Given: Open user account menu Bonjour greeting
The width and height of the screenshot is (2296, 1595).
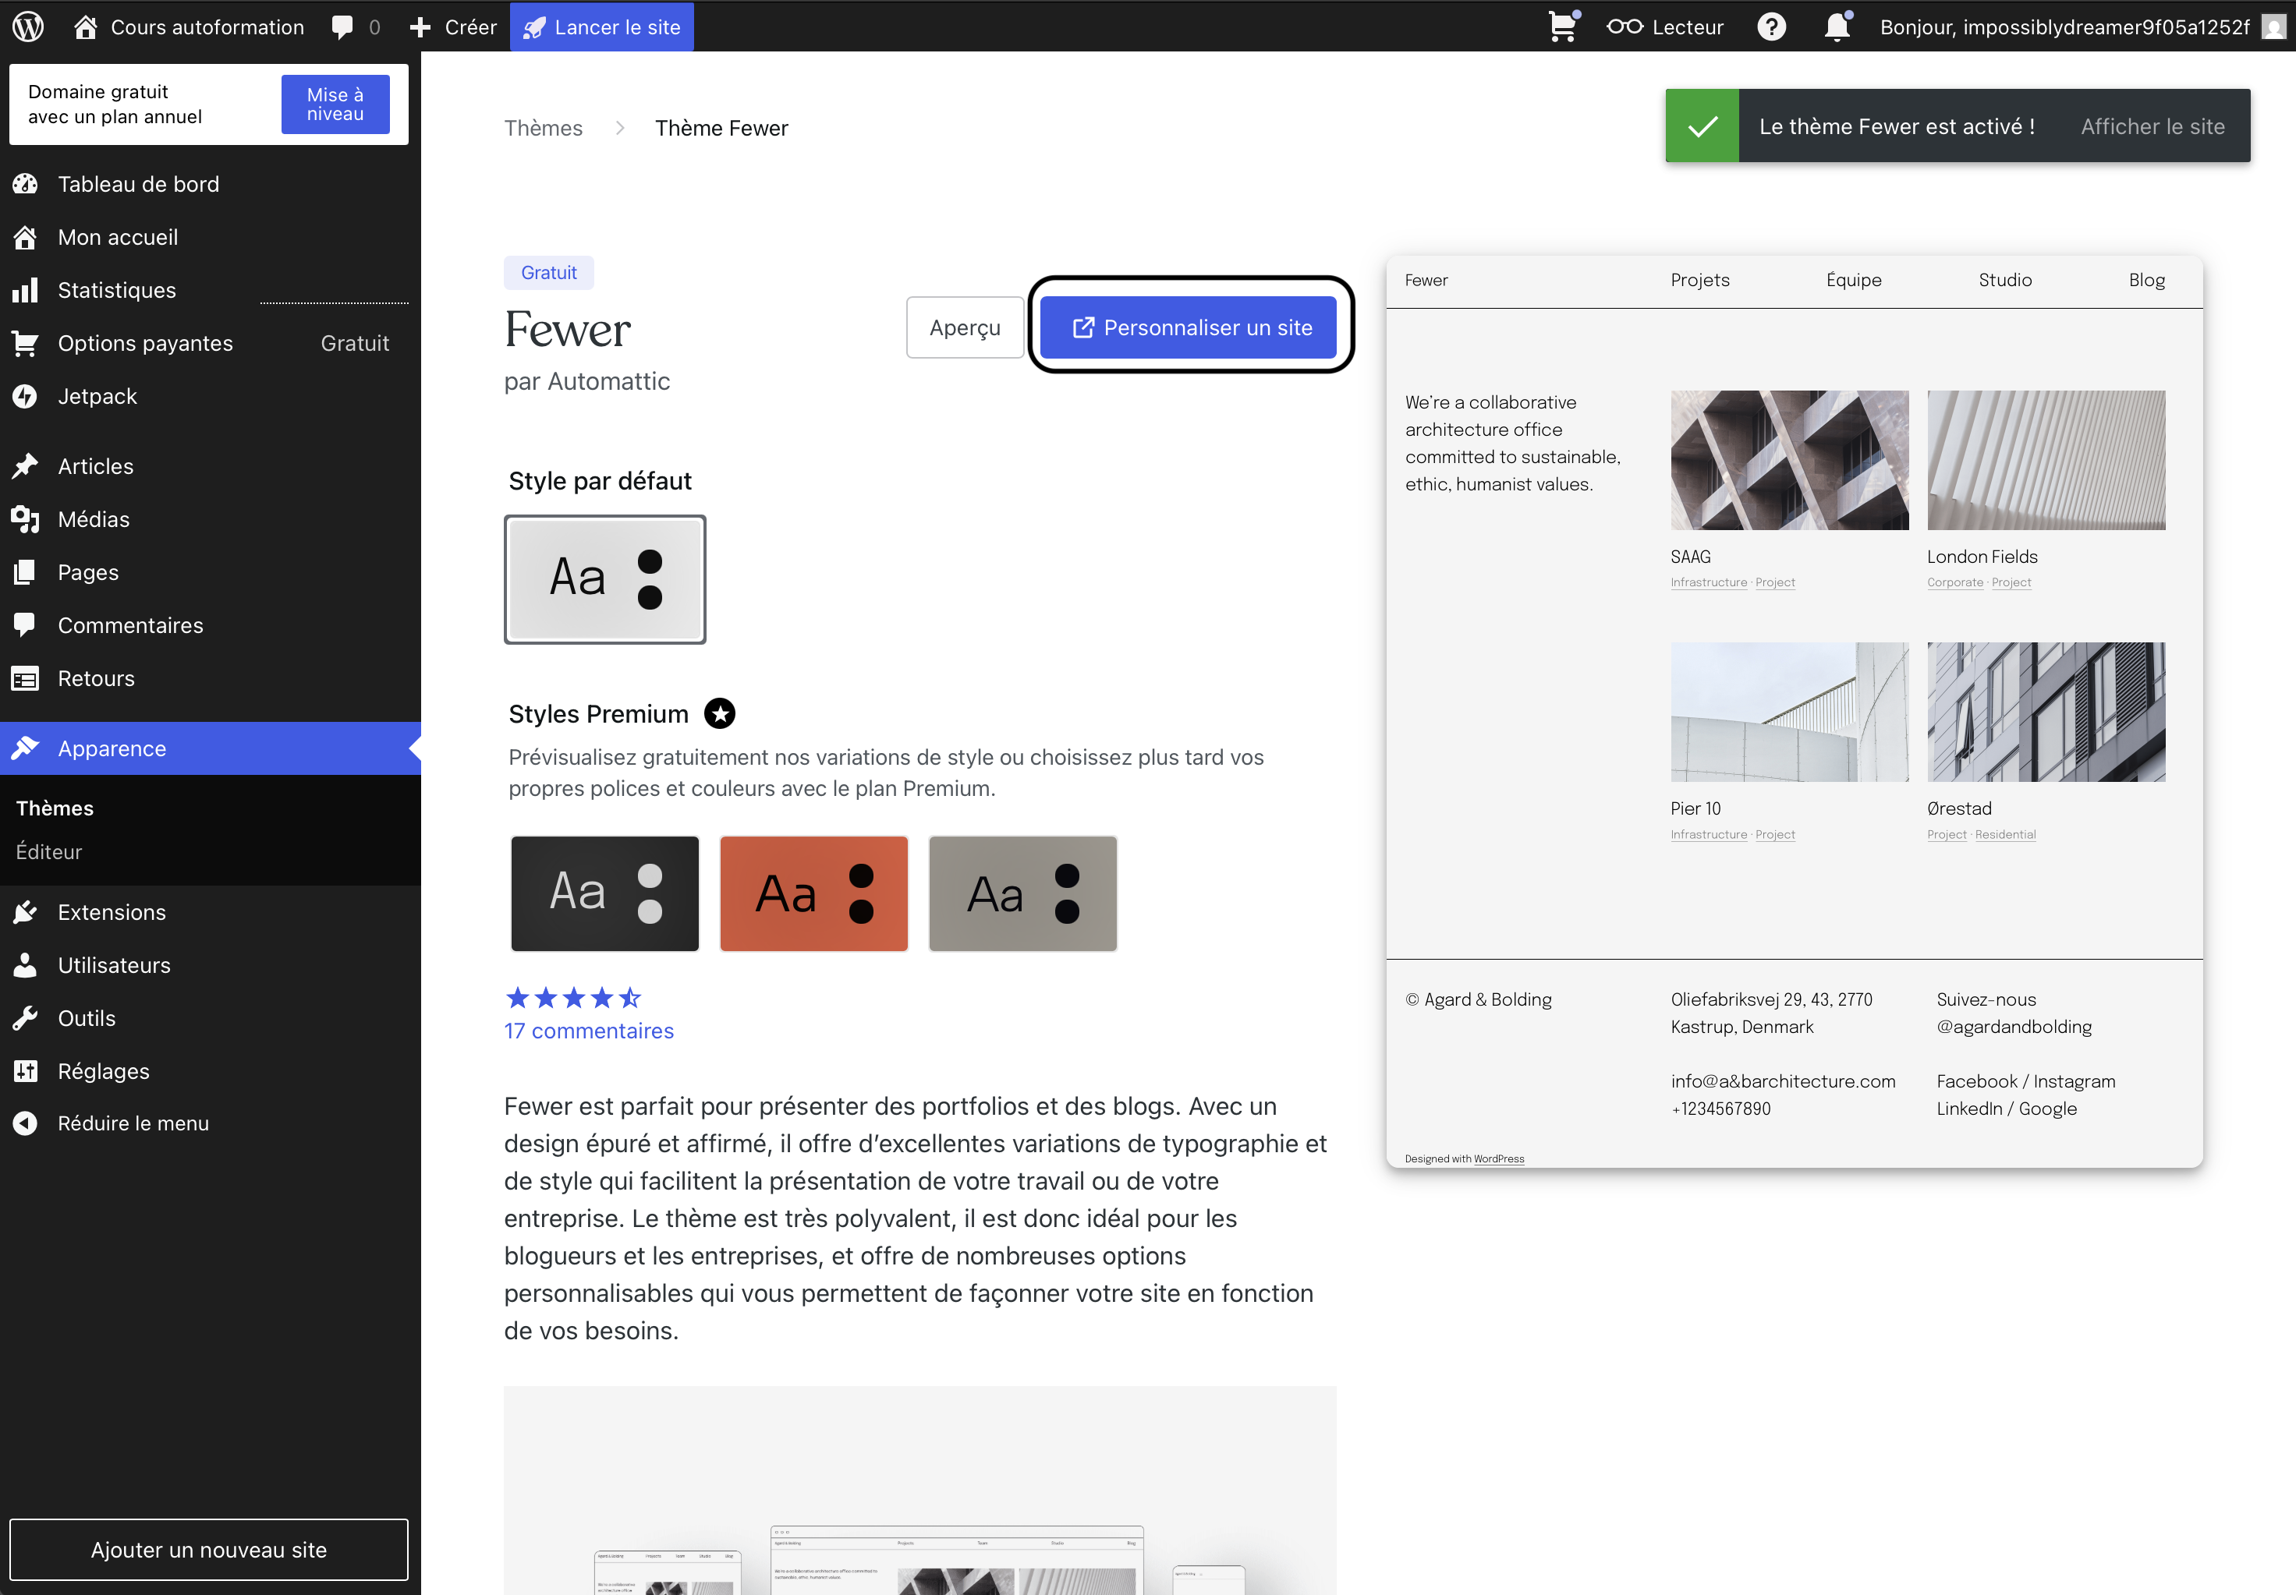Looking at the screenshot, I should [2064, 27].
